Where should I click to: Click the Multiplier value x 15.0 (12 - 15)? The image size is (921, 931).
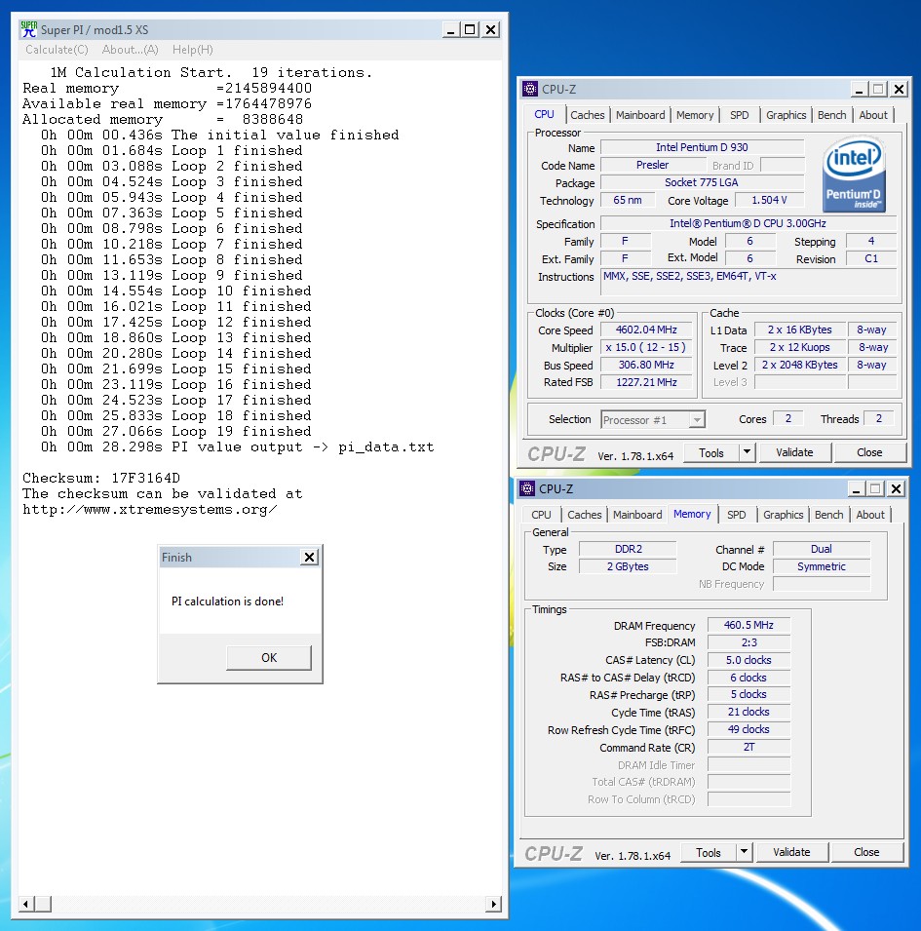point(646,347)
